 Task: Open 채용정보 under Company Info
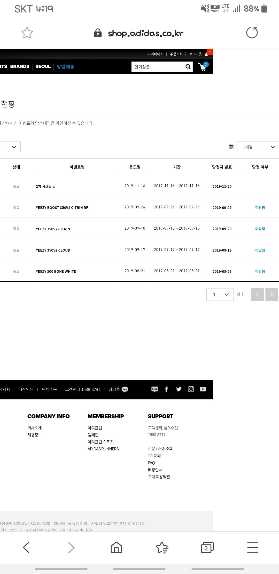(x=35, y=435)
